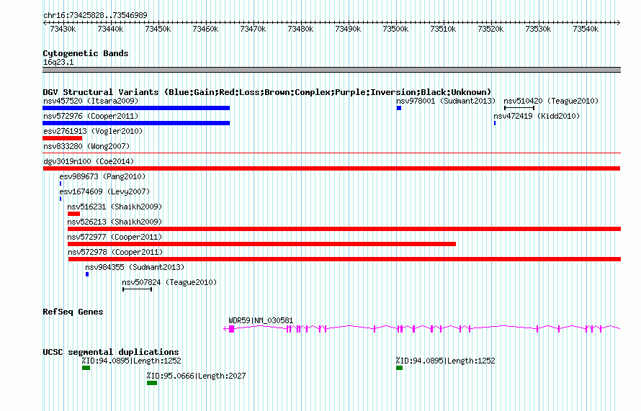Image resolution: width=641 pixels, height=411 pixels.
Task: Click the nsv572978 (Cooper2011) red bar
Action: [x=344, y=259]
